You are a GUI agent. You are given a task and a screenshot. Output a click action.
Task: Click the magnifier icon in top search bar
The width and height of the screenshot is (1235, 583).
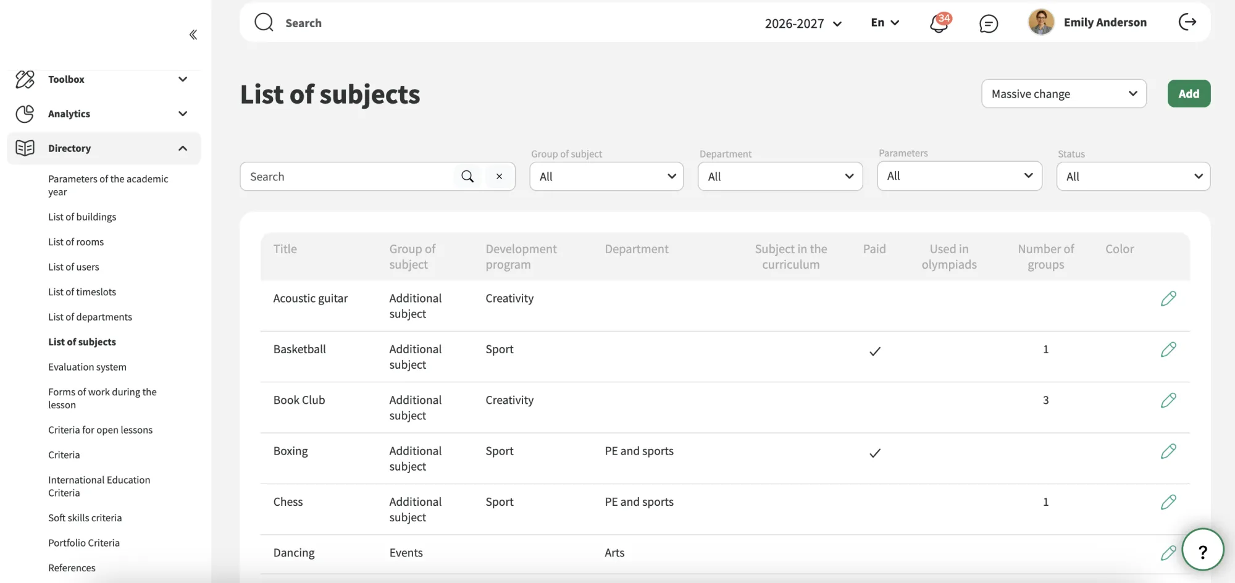pyautogui.click(x=264, y=22)
